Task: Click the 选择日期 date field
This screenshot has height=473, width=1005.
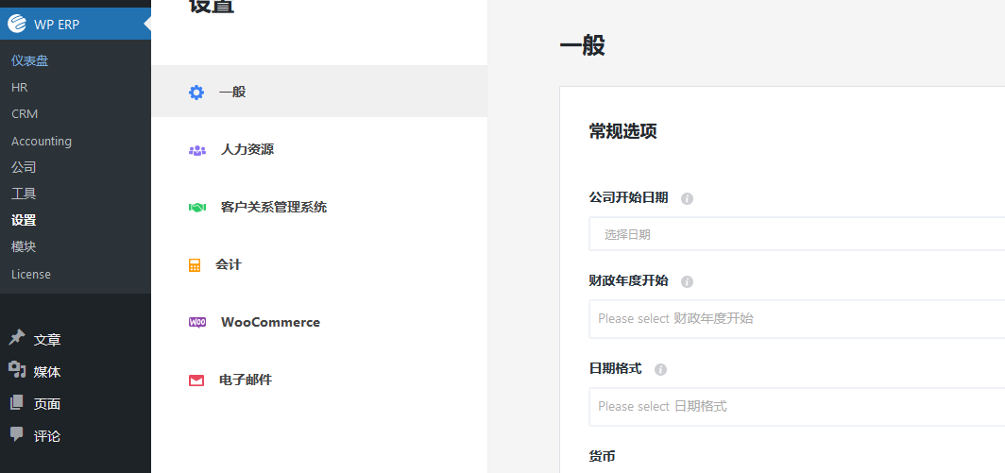Action: [x=796, y=234]
